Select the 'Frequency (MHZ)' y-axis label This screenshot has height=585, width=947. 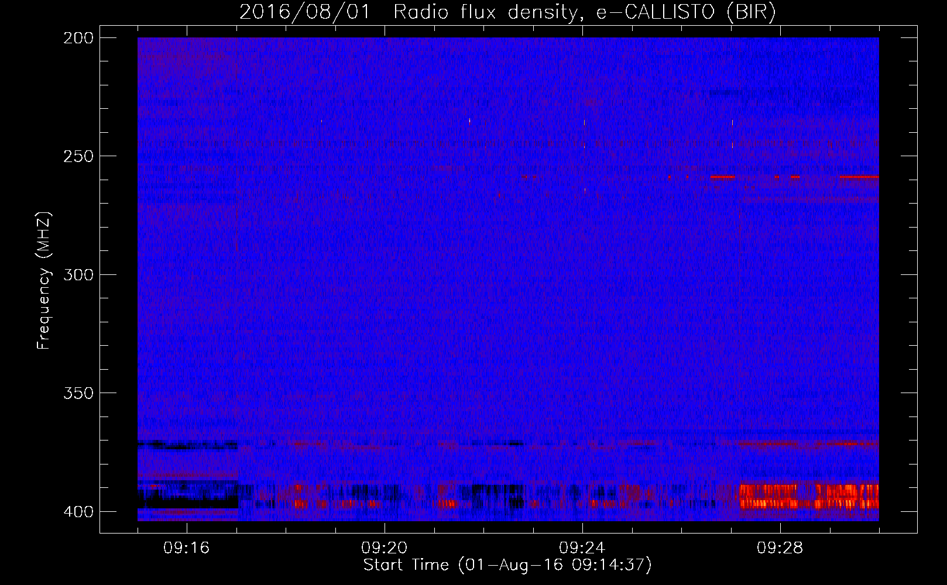pos(44,280)
